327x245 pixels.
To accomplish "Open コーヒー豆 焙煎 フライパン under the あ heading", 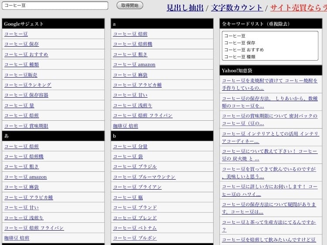I will coord(34,228).
